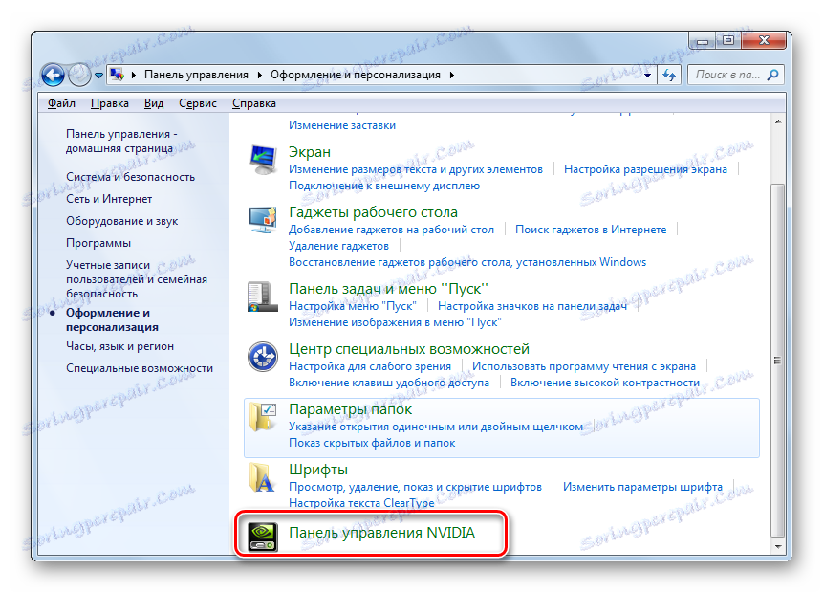This screenshot has height=593, width=824.
Task: Click Добавление гаджетов на рабочий стол
Action: click(392, 230)
